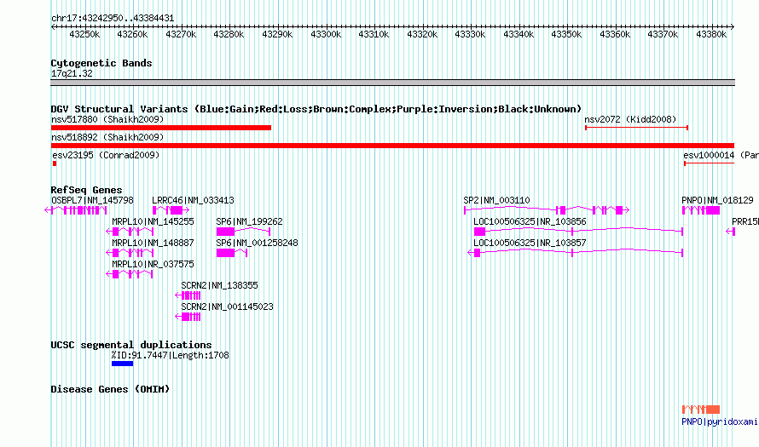759x447 pixels.
Task: Click the nsv517880 (Shaikh2009) label
Action: point(107,119)
